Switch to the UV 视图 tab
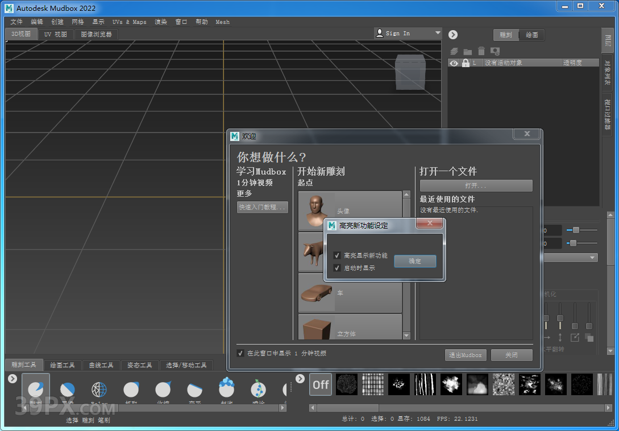Viewport: 619px width, 431px height. [x=56, y=34]
